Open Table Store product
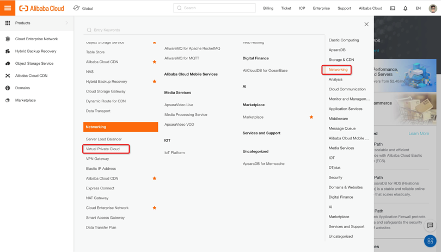The height and width of the screenshot is (252, 441). point(95,52)
